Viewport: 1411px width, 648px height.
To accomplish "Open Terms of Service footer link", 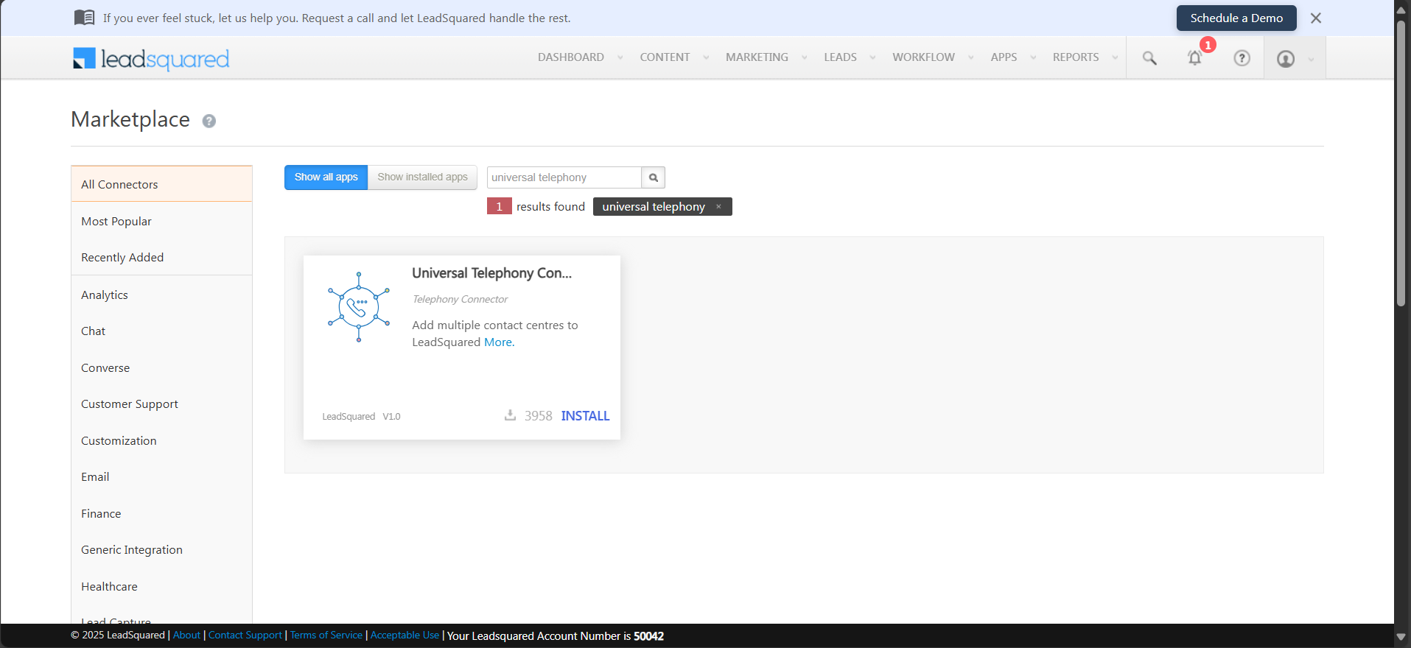I will (326, 635).
